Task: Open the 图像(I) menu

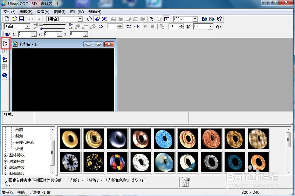Action: [60, 12]
